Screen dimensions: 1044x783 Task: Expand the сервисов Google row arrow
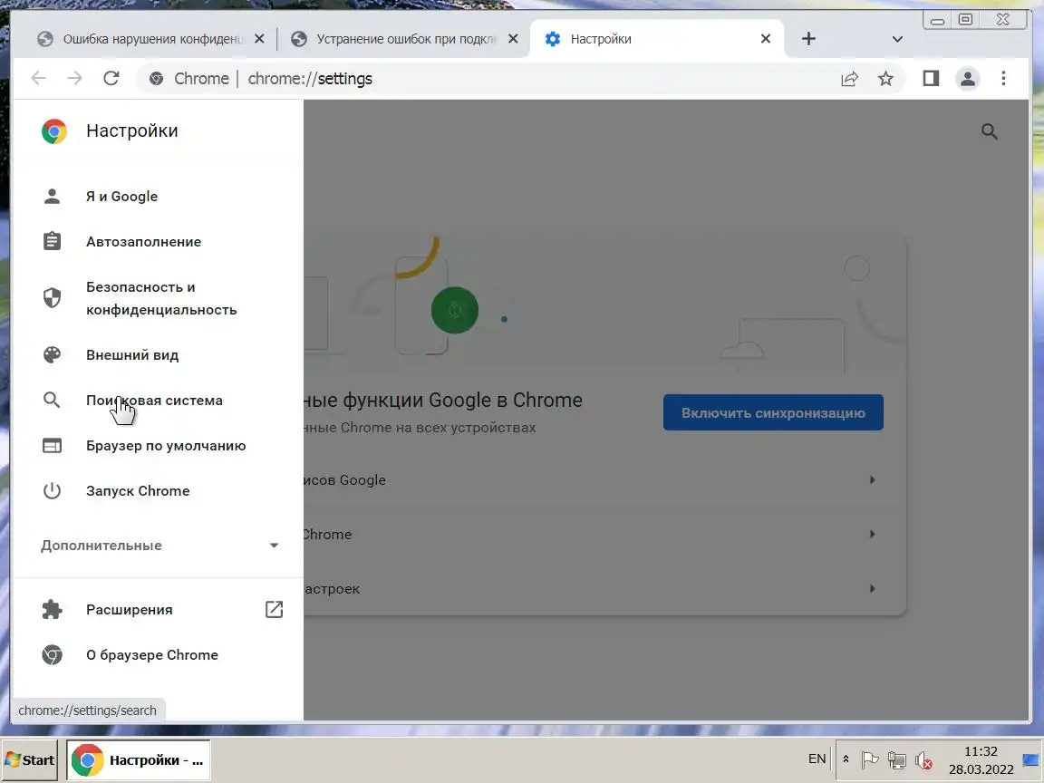[872, 480]
